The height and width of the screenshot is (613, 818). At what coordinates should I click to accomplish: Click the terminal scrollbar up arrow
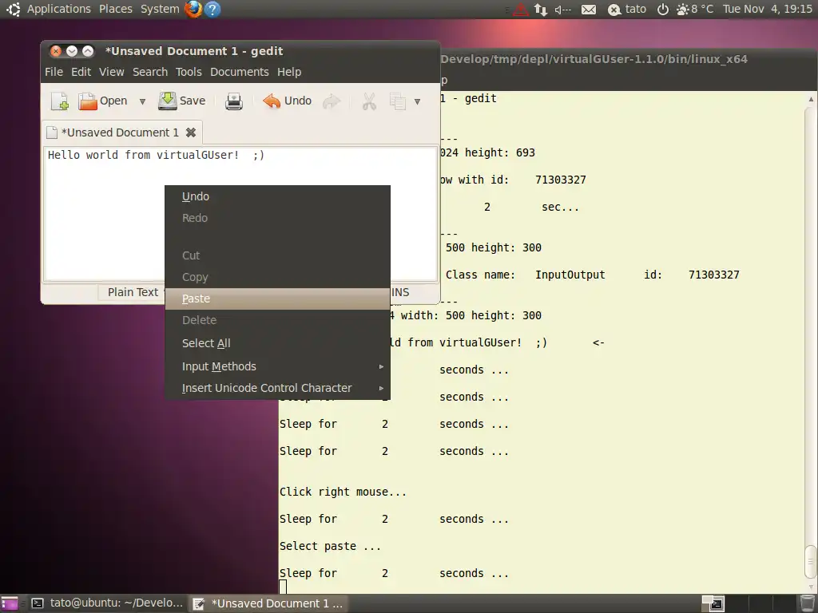811,98
